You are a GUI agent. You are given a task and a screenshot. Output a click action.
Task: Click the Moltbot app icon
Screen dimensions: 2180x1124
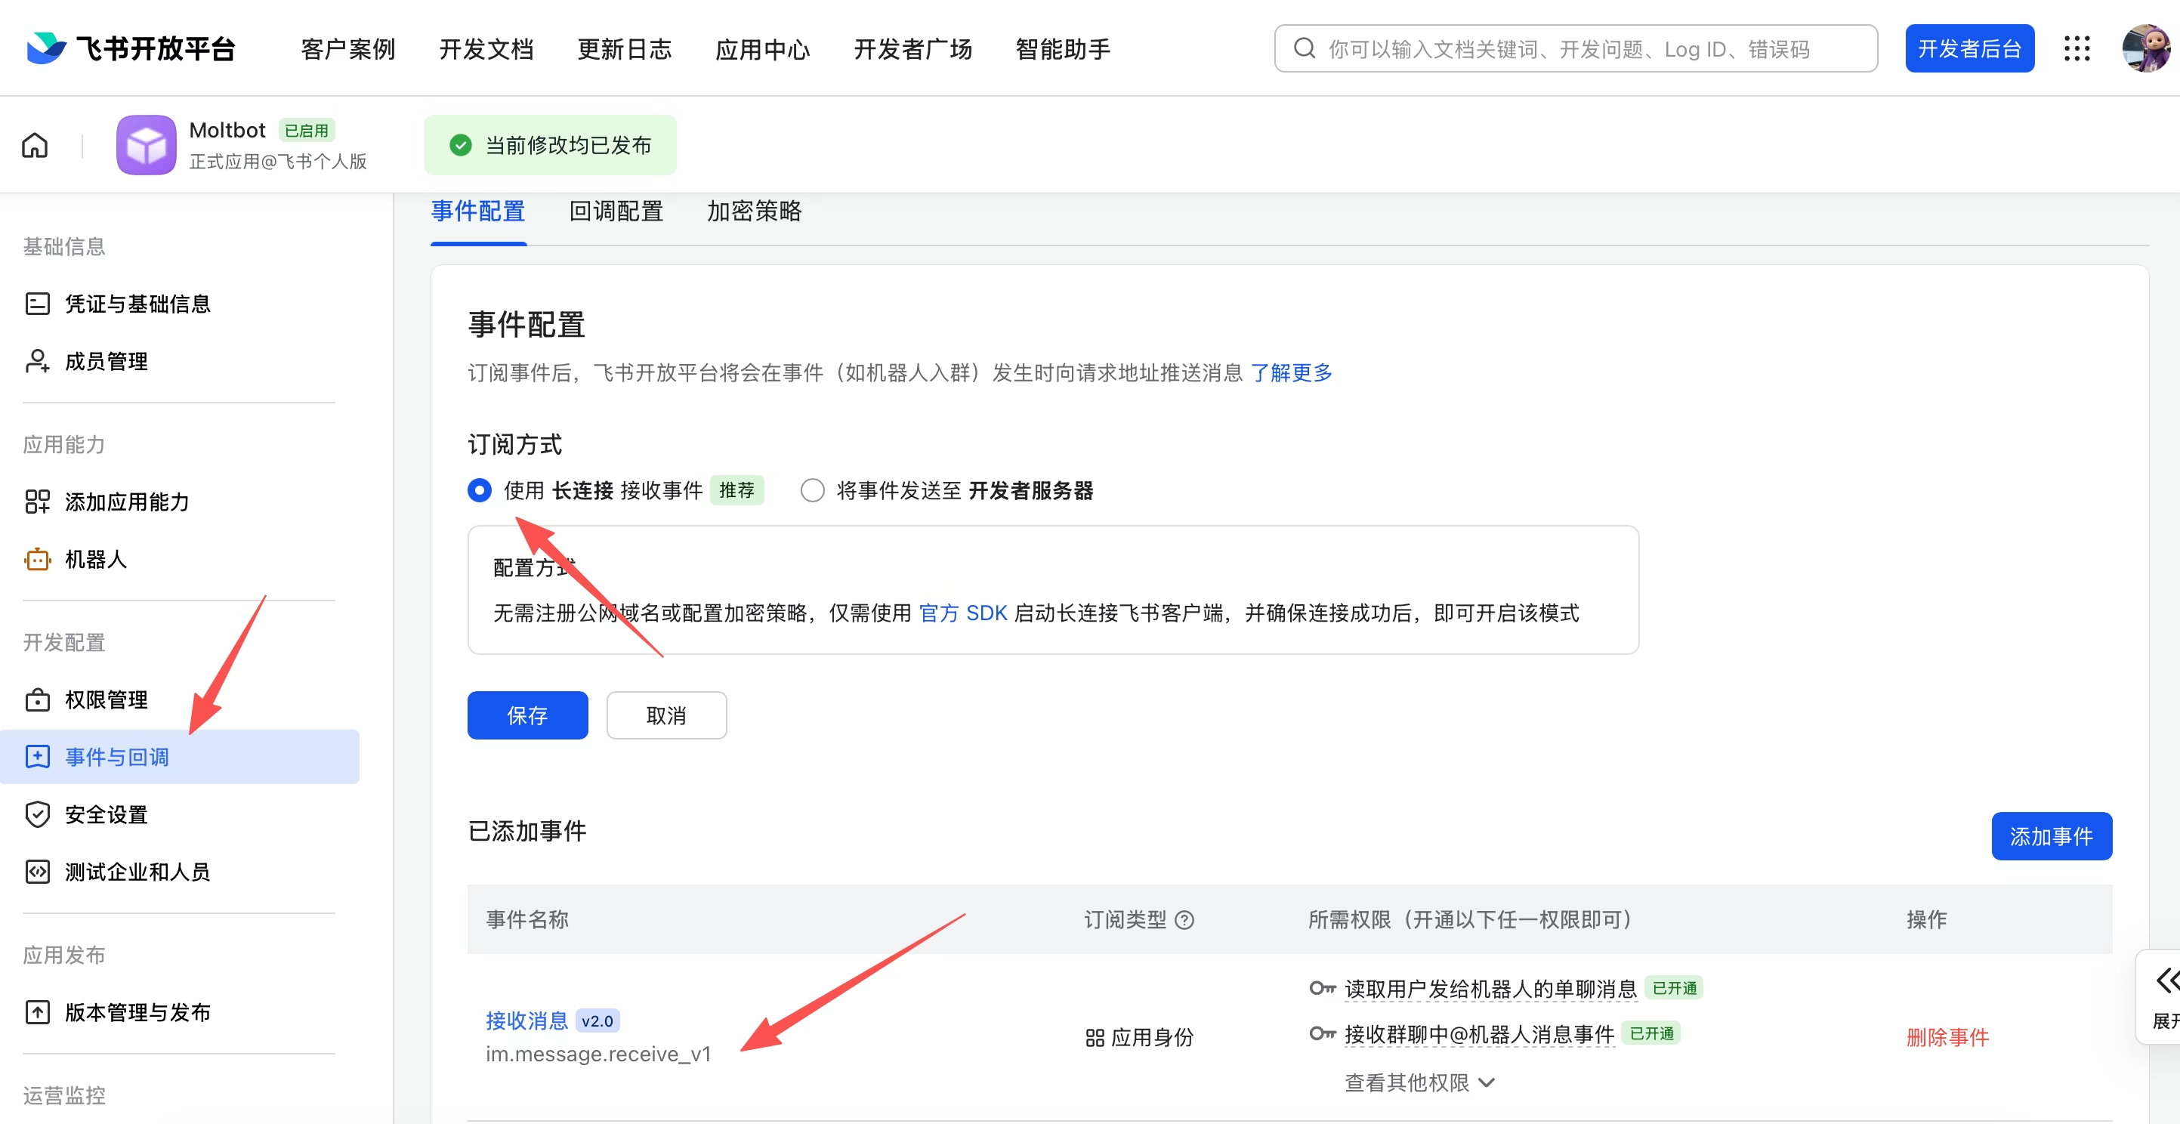(146, 145)
